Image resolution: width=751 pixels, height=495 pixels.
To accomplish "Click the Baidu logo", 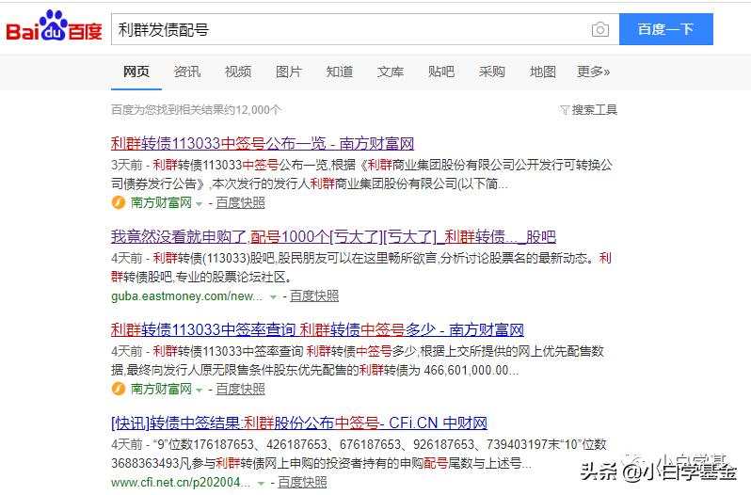I will pos(54,26).
